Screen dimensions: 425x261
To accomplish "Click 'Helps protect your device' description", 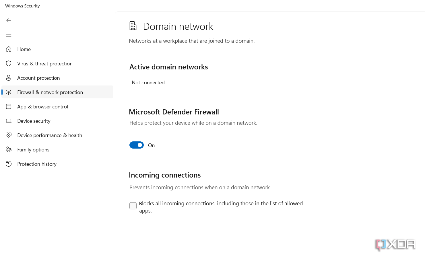I will [193, 123].
